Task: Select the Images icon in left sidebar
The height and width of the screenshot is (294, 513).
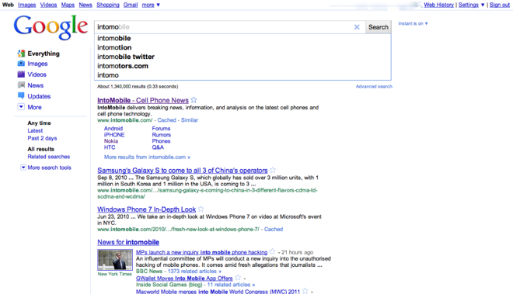Action: [x=21, y=64]
